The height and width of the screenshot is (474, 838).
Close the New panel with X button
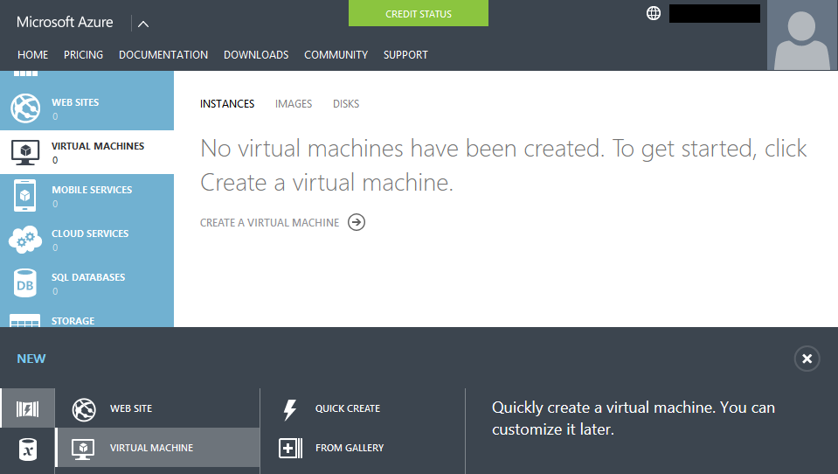click(807, 359)
